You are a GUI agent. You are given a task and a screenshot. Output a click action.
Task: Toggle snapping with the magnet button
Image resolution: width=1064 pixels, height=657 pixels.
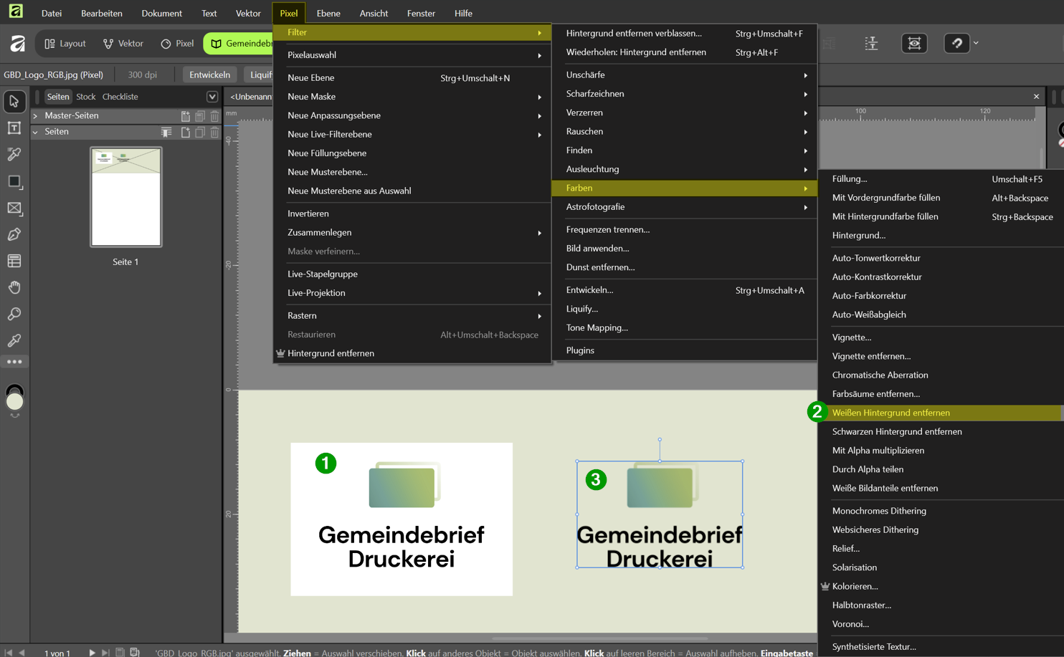tap(956, 44)
